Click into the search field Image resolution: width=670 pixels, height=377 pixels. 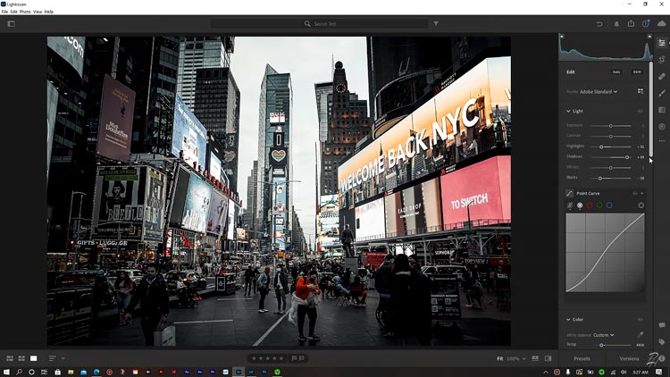coord(319,24)
